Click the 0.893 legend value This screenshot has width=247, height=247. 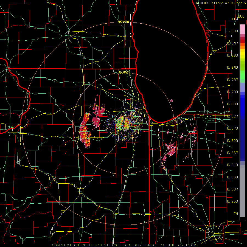coord(232,55)
